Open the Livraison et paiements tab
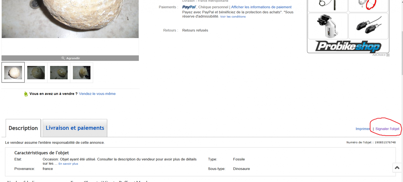This screenshot has width=403, height=182. 75,128
